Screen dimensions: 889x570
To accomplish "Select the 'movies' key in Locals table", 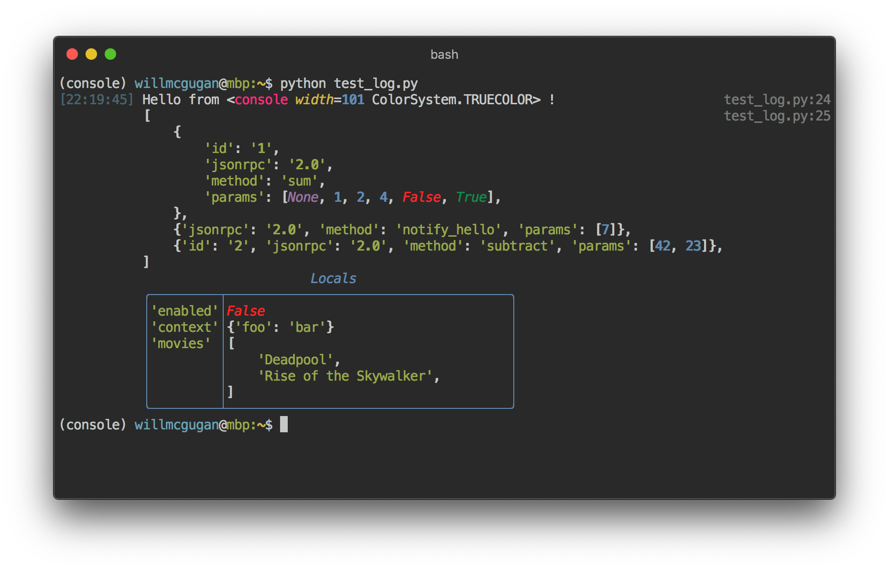I will click(181, 344).
